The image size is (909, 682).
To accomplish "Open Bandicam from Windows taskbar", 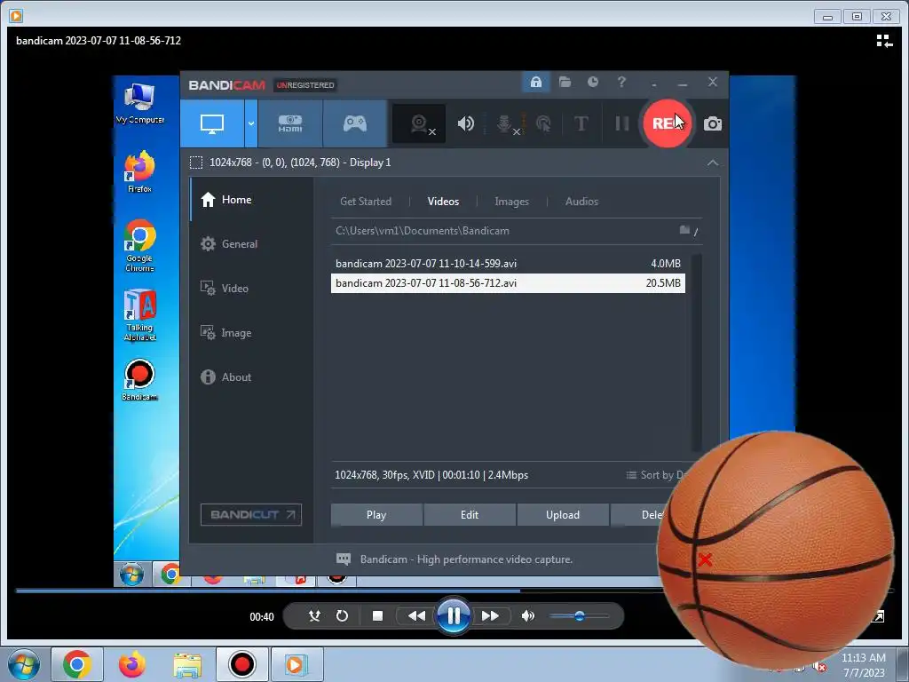I will [241, 664].
